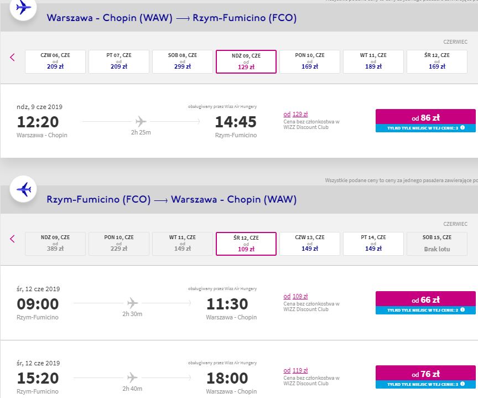Viewport: 478px width, 398px height.
Task: Select outbound date CZW 06 for 209 zł
Action: (55, 61)
